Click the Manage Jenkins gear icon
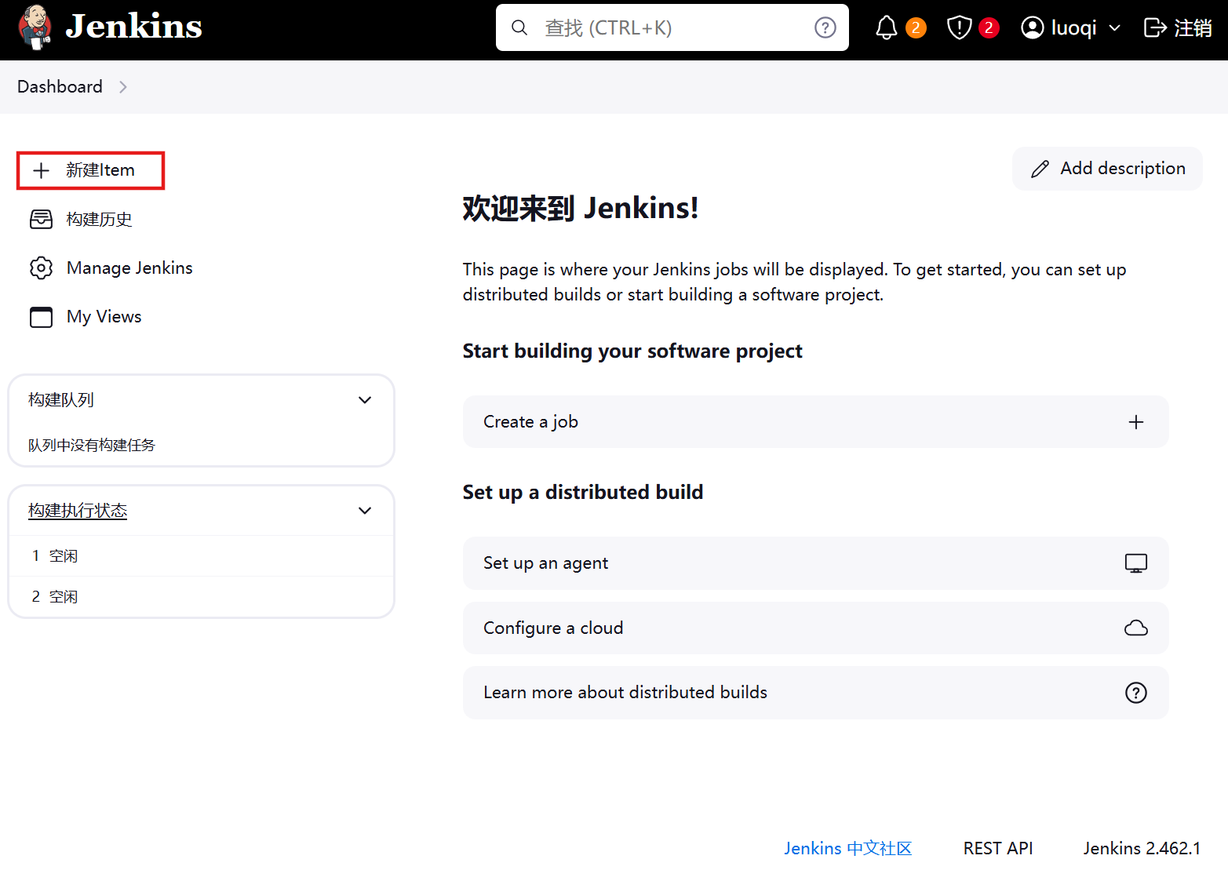 tap(41, 268)
